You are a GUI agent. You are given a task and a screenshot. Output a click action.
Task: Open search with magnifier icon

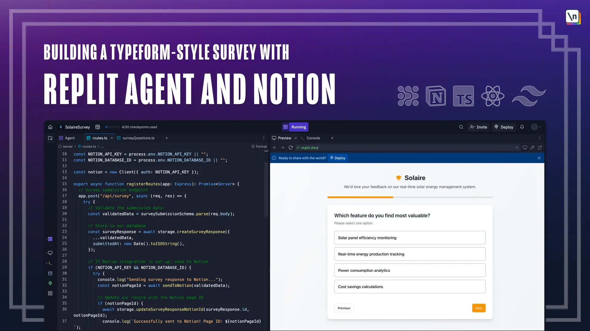[x=461, y=127]
